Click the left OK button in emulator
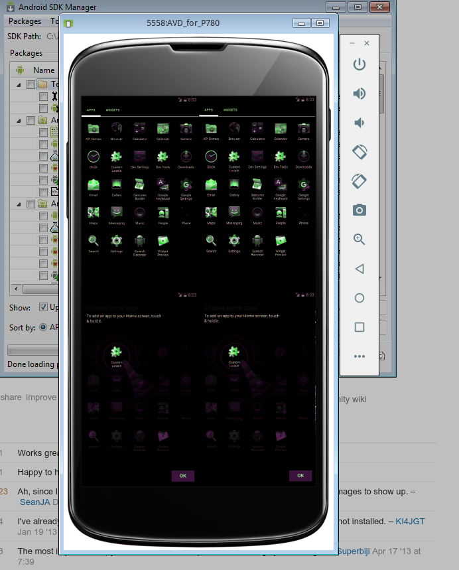459x570 pixels. click(183, 476)
